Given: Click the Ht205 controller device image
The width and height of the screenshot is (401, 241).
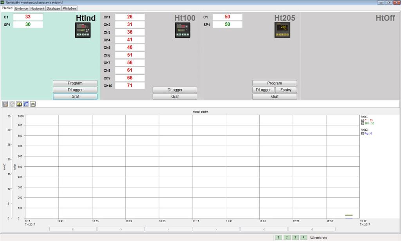Looking at the screenshot, I should tap(282, 30).
